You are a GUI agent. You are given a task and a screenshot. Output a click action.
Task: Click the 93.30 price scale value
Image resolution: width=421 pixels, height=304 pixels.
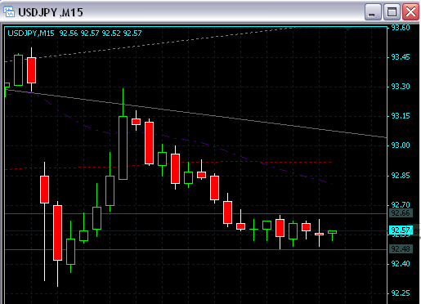(401, 87)
